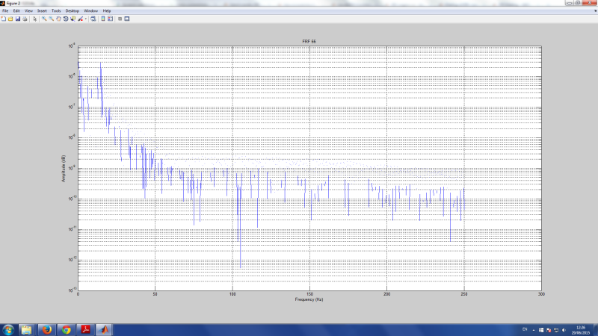Image resolution: width=598 pixels, height=336 pixels.
Task: Show plot tools and dock figure
Action: (x=127, y=19)
